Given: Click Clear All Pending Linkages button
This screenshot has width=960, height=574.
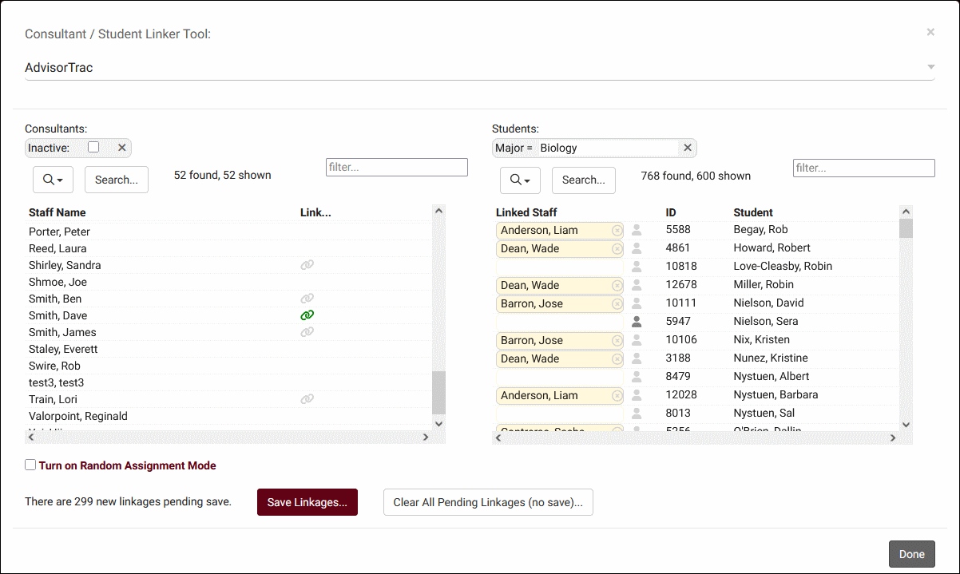Looking at the screenshot, I should (x=488, y=502).
